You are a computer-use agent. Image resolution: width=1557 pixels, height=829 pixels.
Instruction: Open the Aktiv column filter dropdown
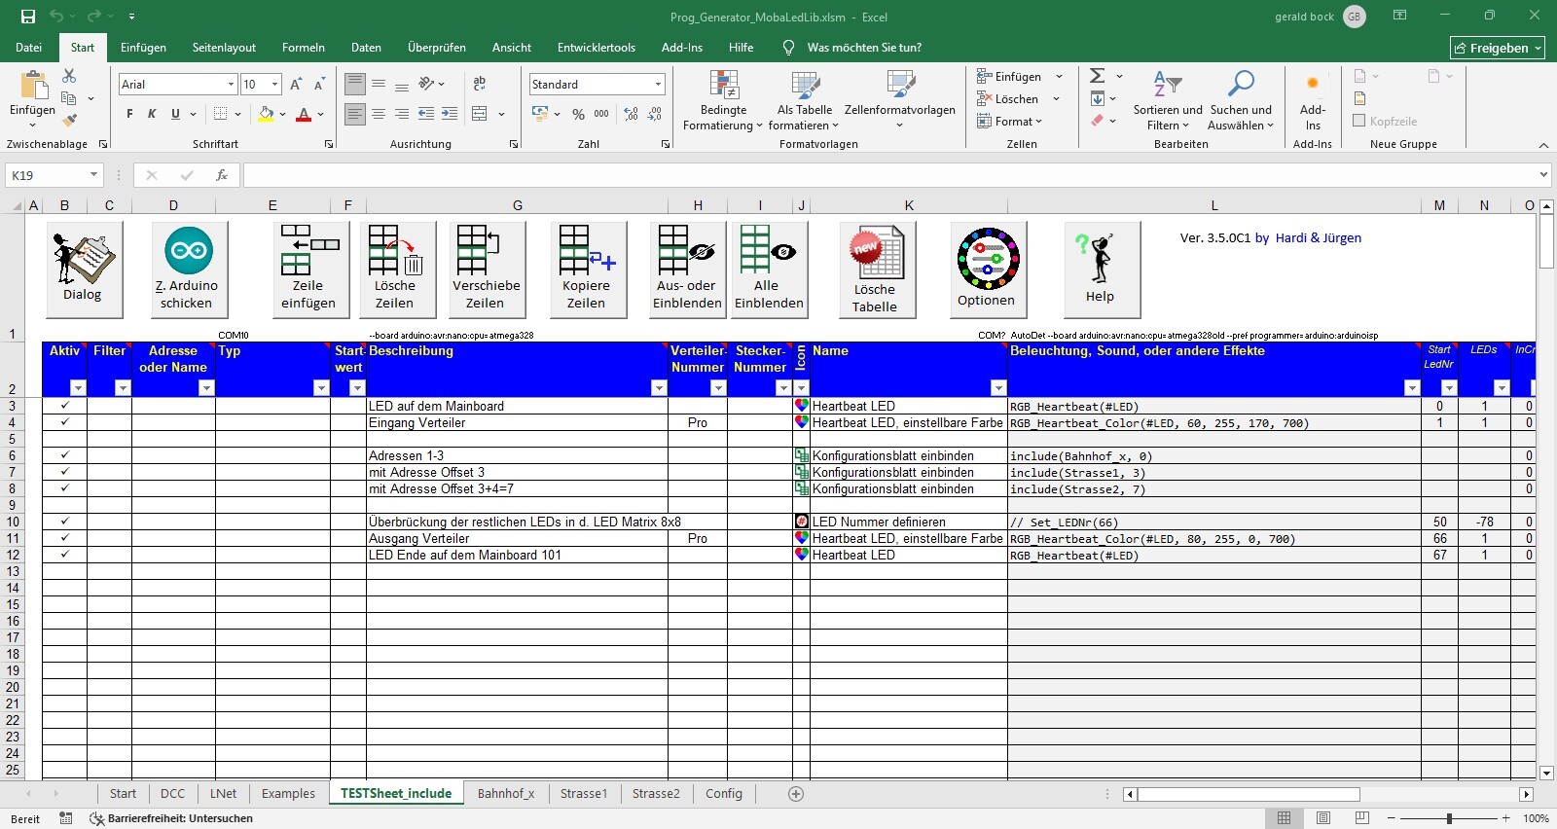(x=79, y=388)
